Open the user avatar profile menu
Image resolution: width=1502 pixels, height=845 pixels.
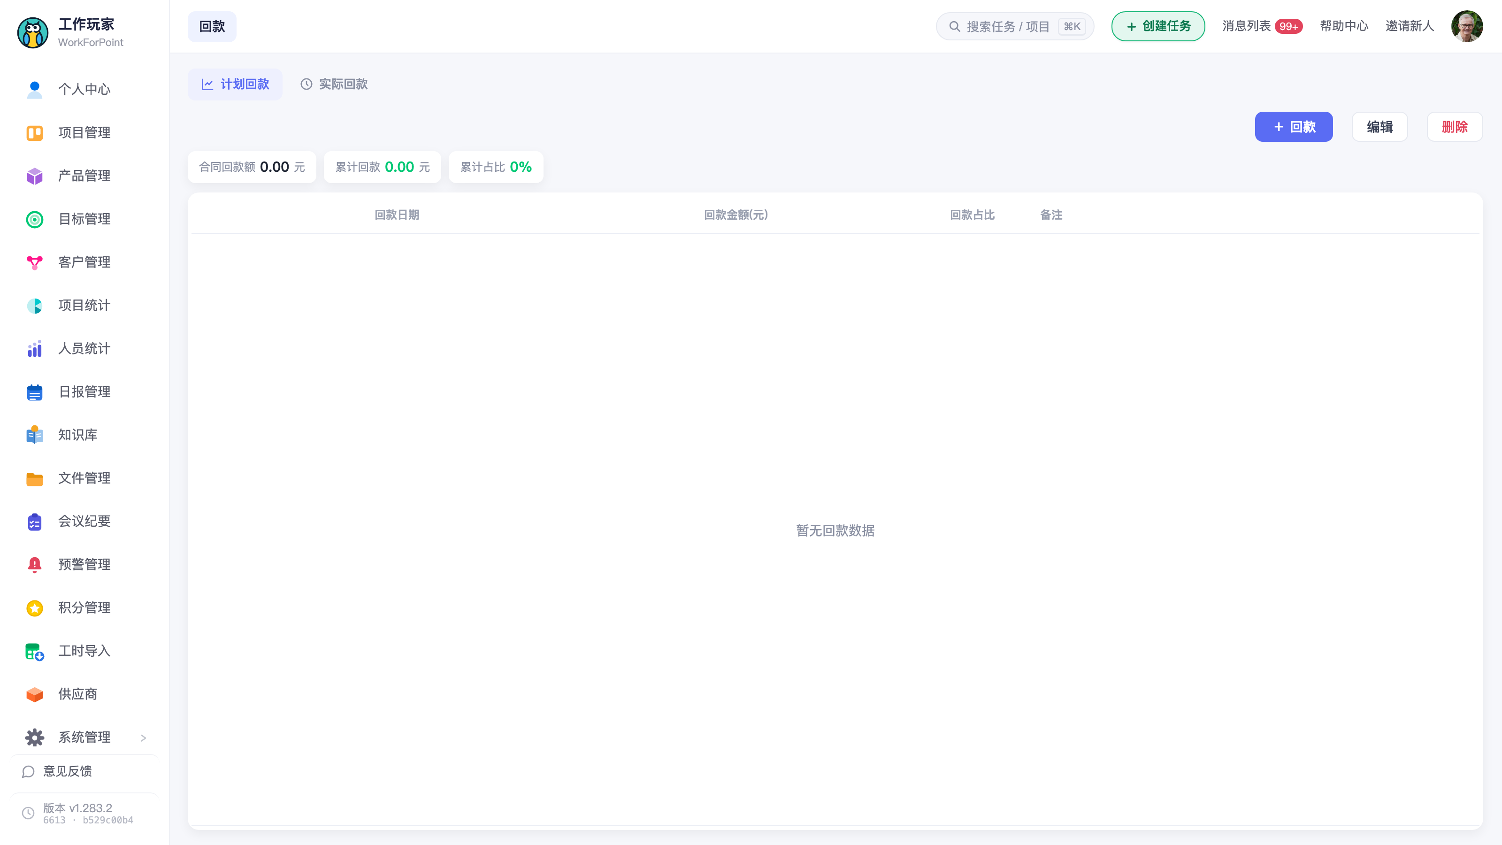[x=1467, y=26]
